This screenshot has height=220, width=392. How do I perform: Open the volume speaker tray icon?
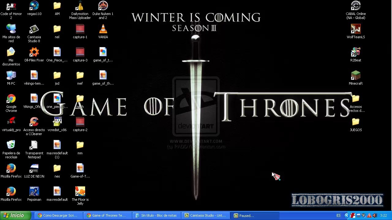(375, 216)
